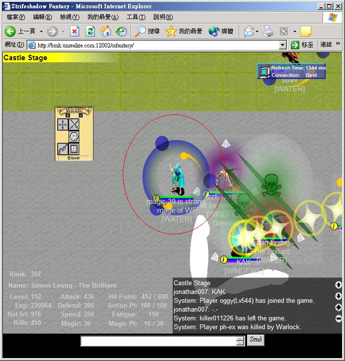This screenshot has height=361, width=345.
Task: Select the hexagon magic skill icon
Action: pos(74,137)
